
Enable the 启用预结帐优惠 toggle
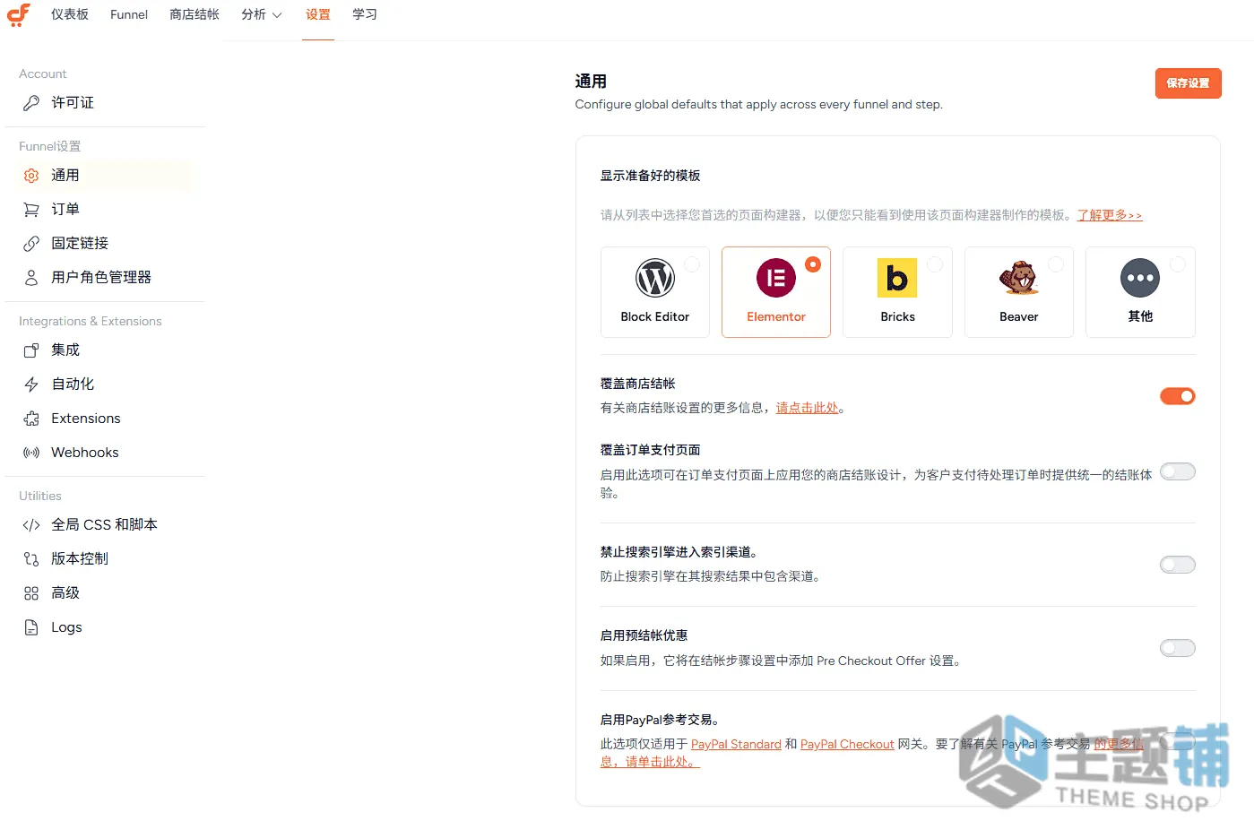pos(1178,648)
